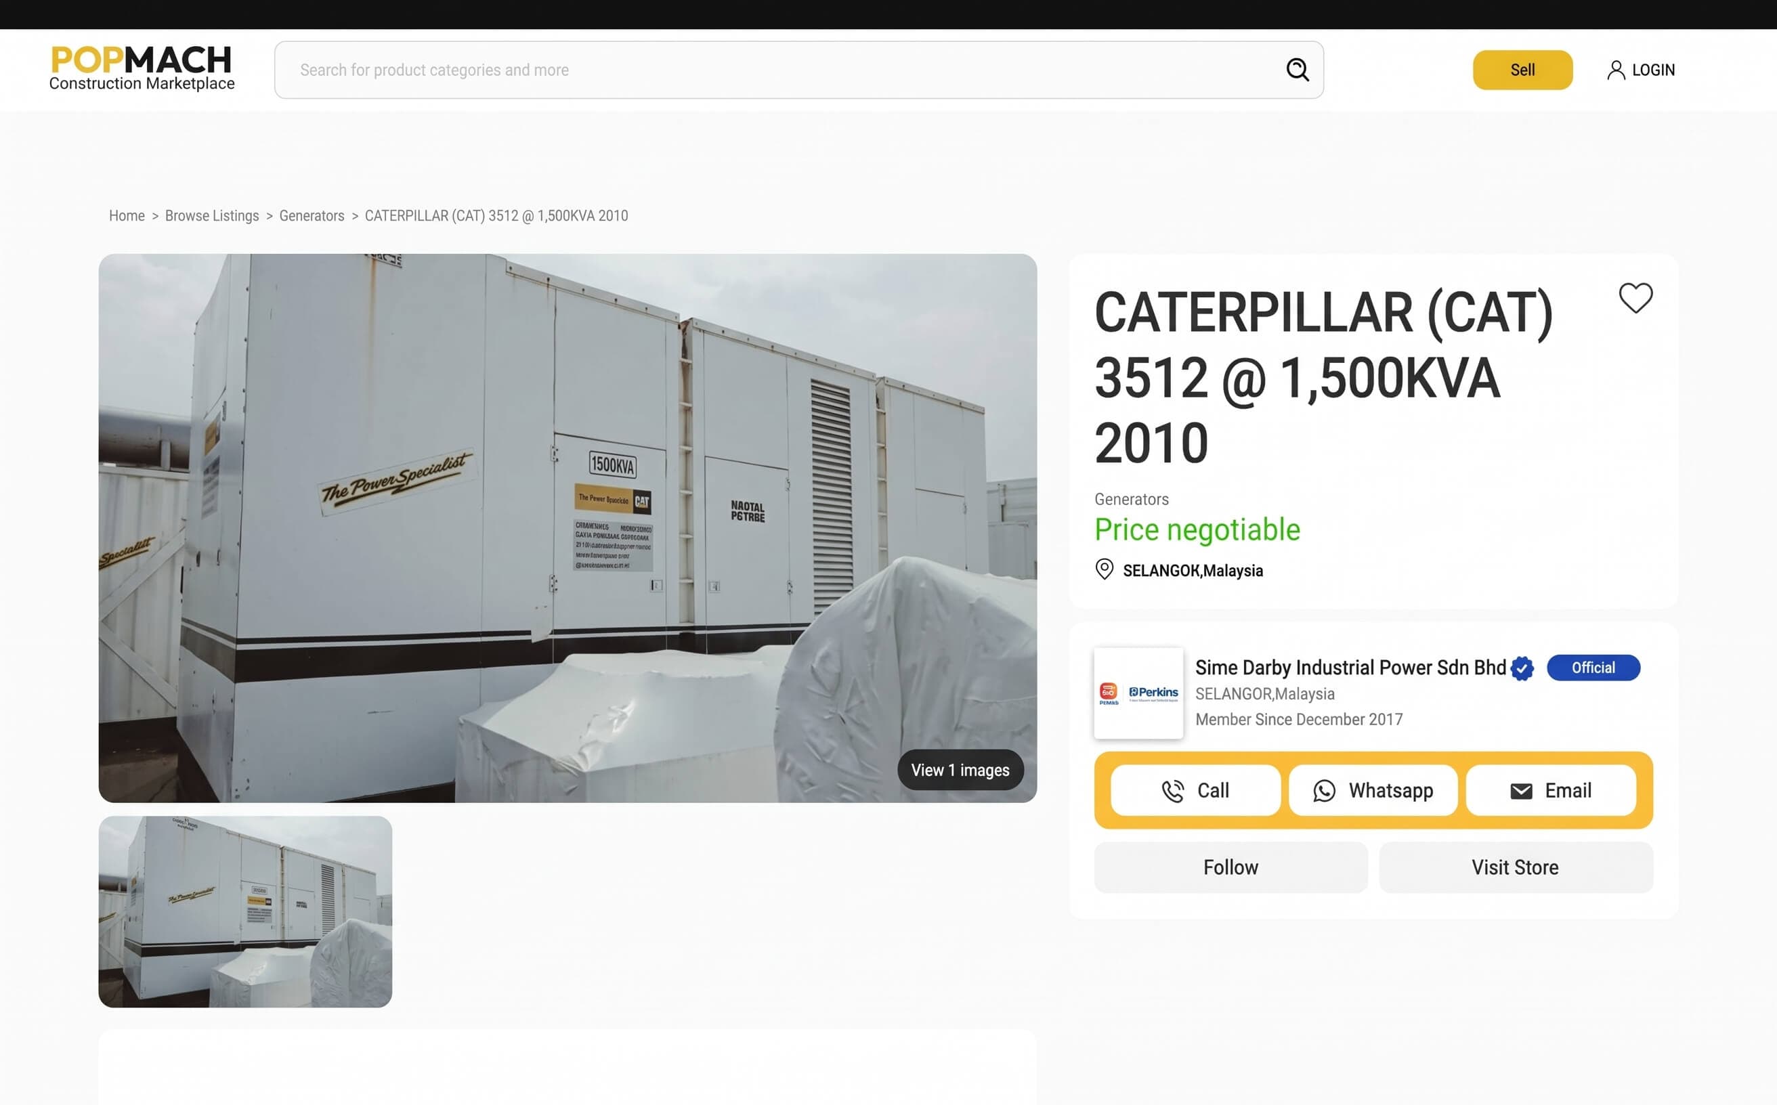This screenshot has height=1105, width=1777.
Task: Click the POPMACH Construction Marketplace logo
Action: click(x=142, y=70)
